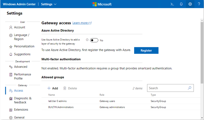The height and width of the screenshot is (120, 204).
Task: Click the Microsoft logo in header
Action: (x=102, y=4)
